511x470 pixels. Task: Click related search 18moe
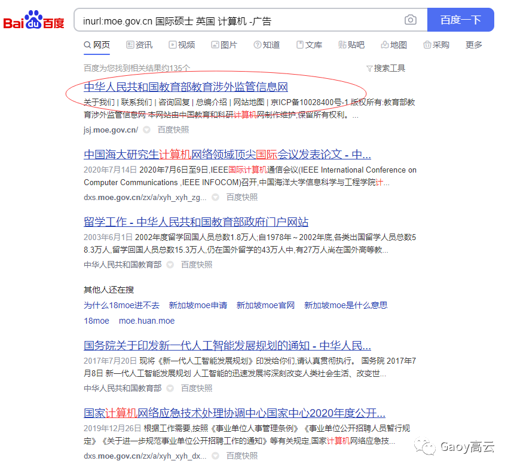point(96,321)
